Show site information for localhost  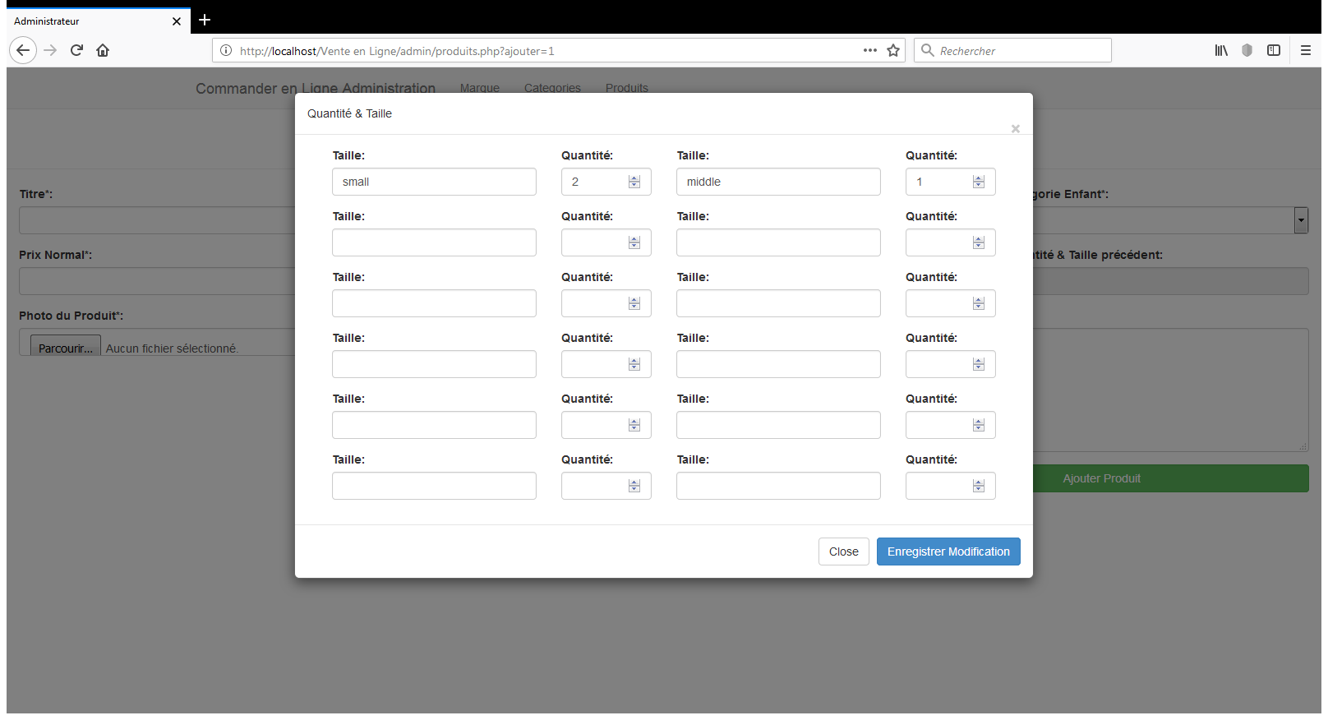coord(226,50)
